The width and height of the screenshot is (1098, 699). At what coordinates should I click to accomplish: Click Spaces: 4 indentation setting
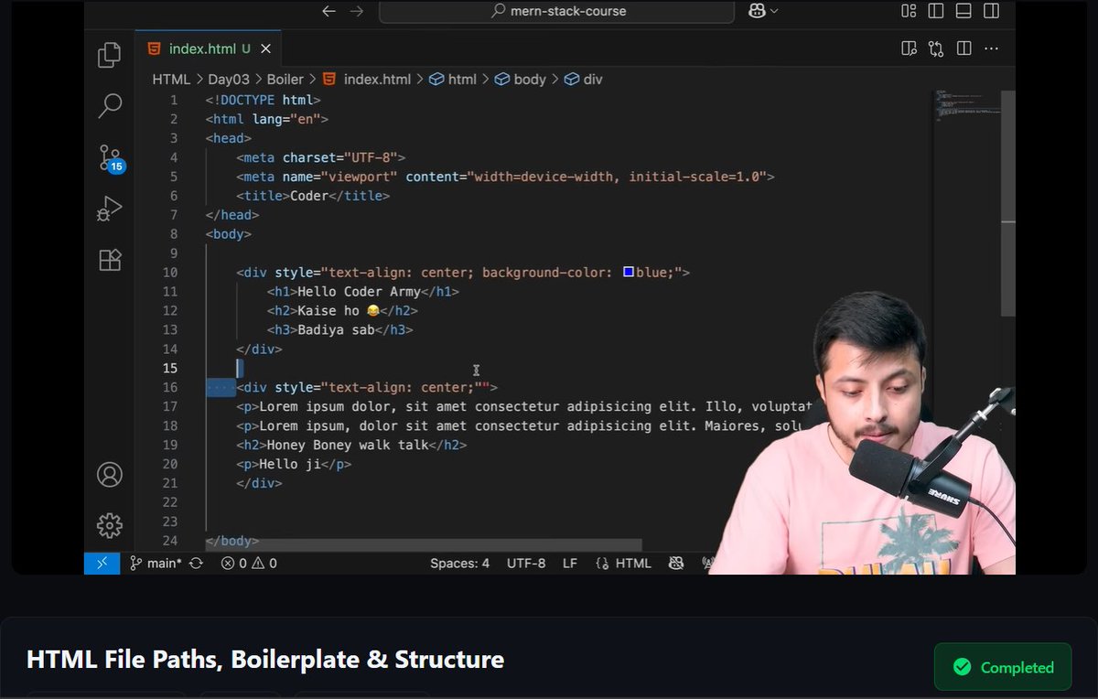459,564
